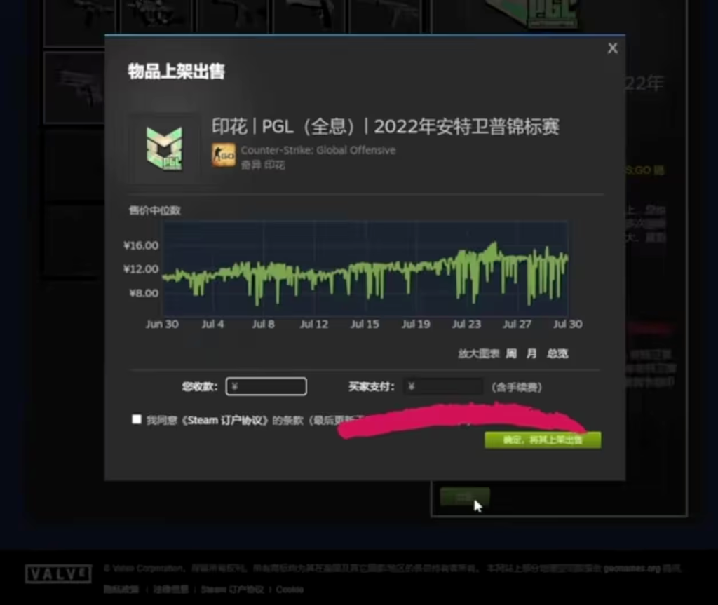Click the Jul 8 date label
Screen dimensions: 718x605
pos(264,325)
